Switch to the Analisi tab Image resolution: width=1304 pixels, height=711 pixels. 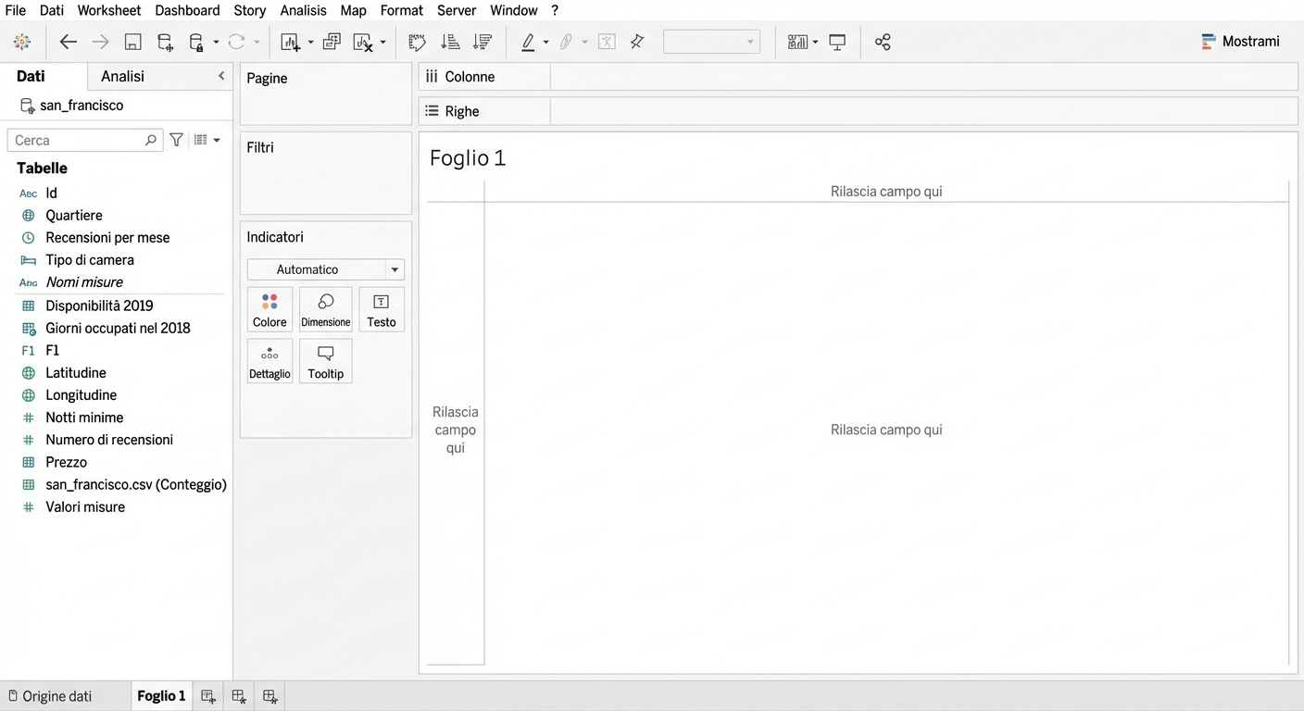(x=122, y=76)
